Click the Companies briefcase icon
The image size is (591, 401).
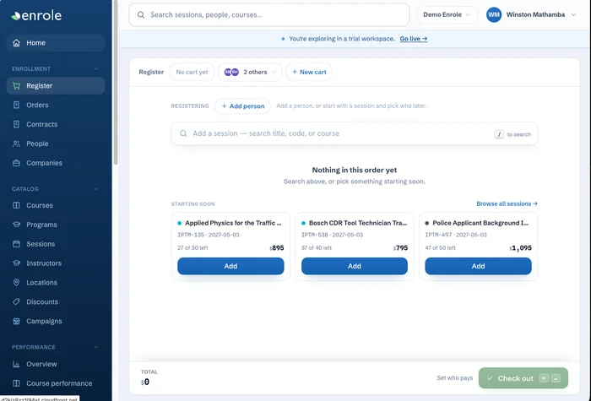[16, 163]
